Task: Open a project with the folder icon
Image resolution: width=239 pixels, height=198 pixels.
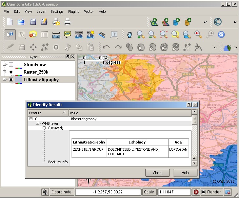Action: [x=21, y=22]
